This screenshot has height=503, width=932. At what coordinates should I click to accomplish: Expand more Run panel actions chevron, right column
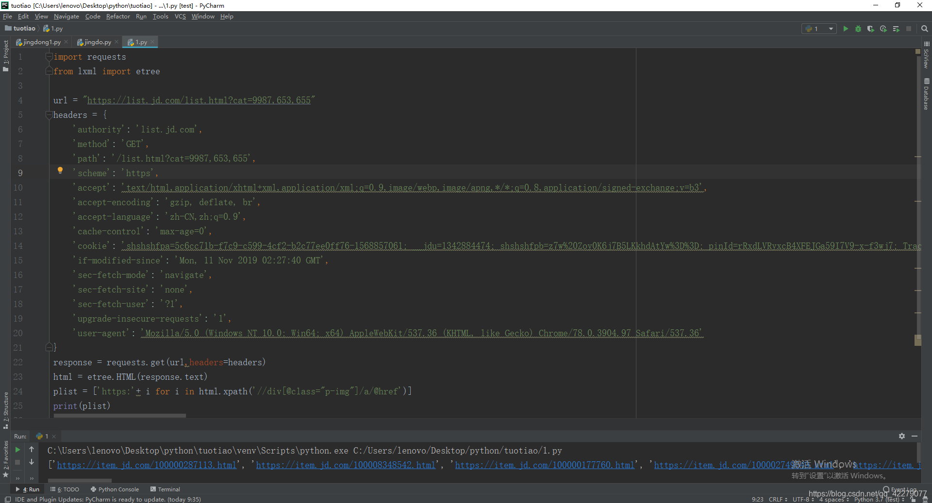point(32,478)
